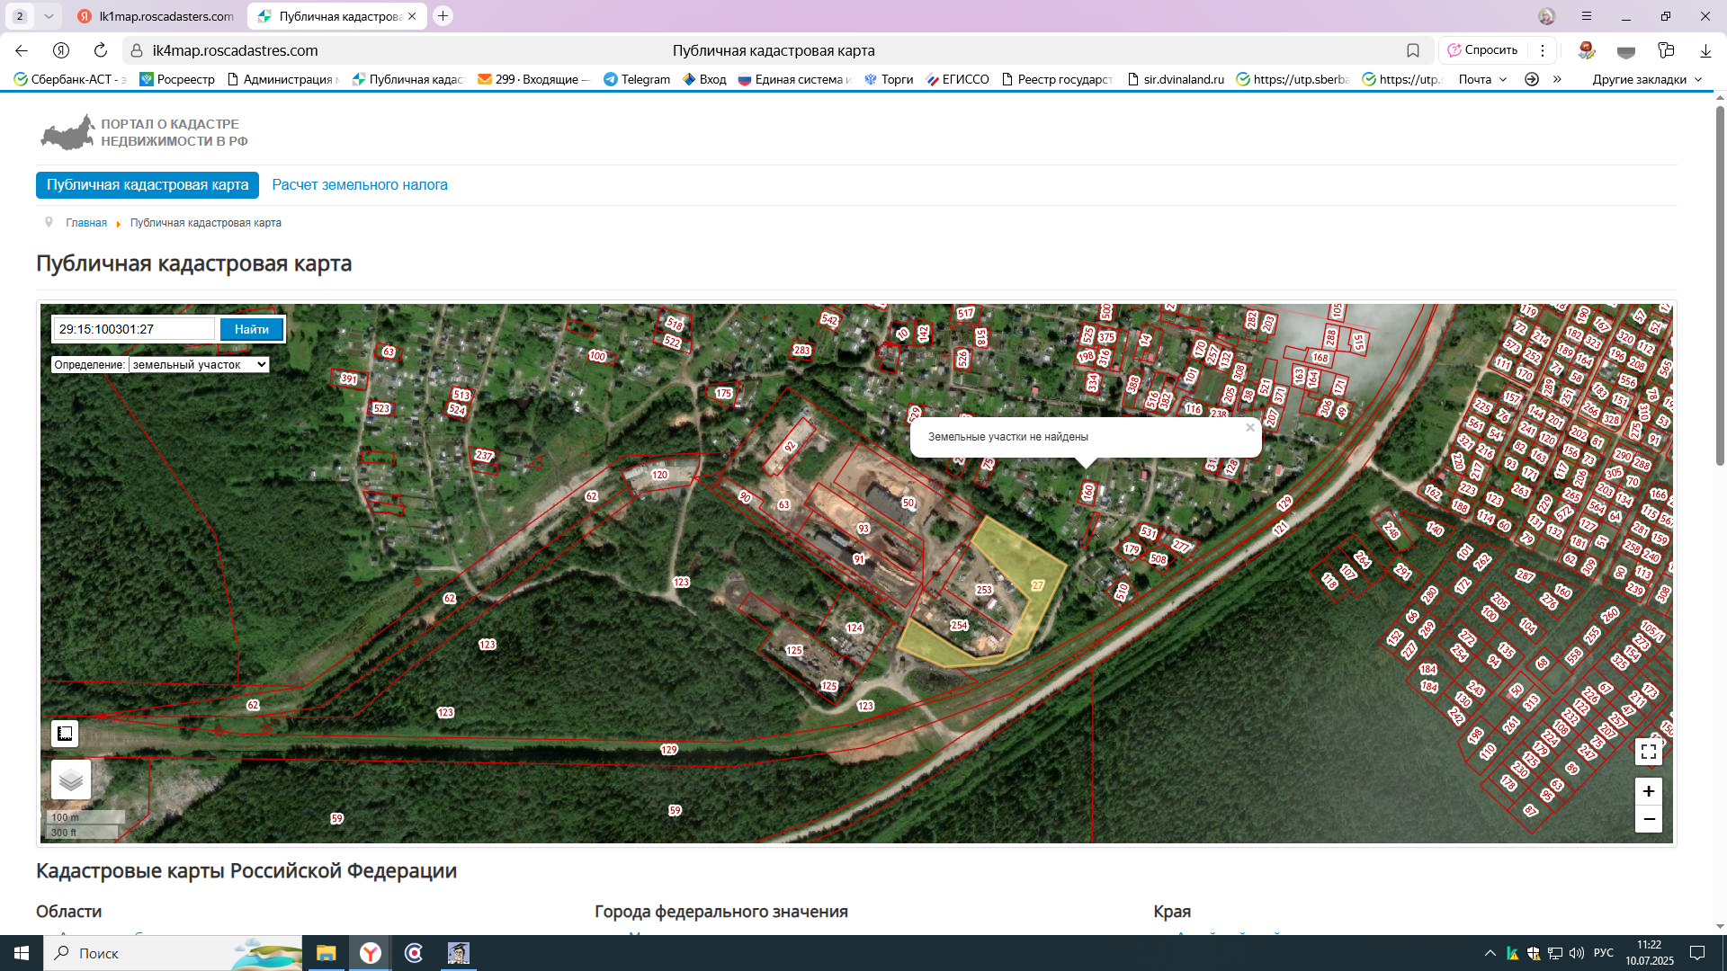Close the 'Земельные участки не найдены' popup
The width and height of the screenshot is (1727, 971).
point(1249,428)
